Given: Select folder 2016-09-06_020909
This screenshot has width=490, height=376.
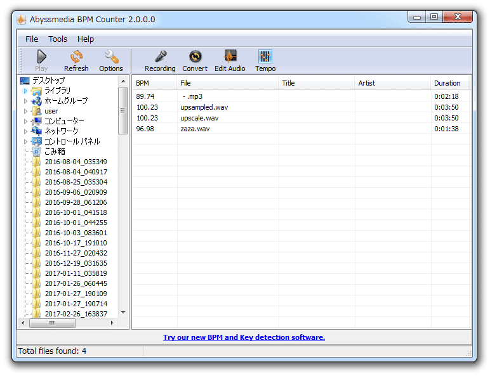Looking at the screenshot, I should 76,192.
